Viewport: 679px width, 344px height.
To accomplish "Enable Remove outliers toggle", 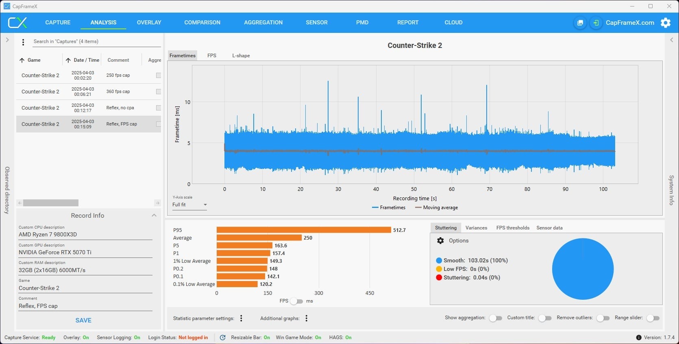I will [x=603, y=318].
